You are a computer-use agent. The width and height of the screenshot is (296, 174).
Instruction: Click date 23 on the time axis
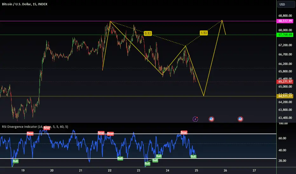click(138, 171)
